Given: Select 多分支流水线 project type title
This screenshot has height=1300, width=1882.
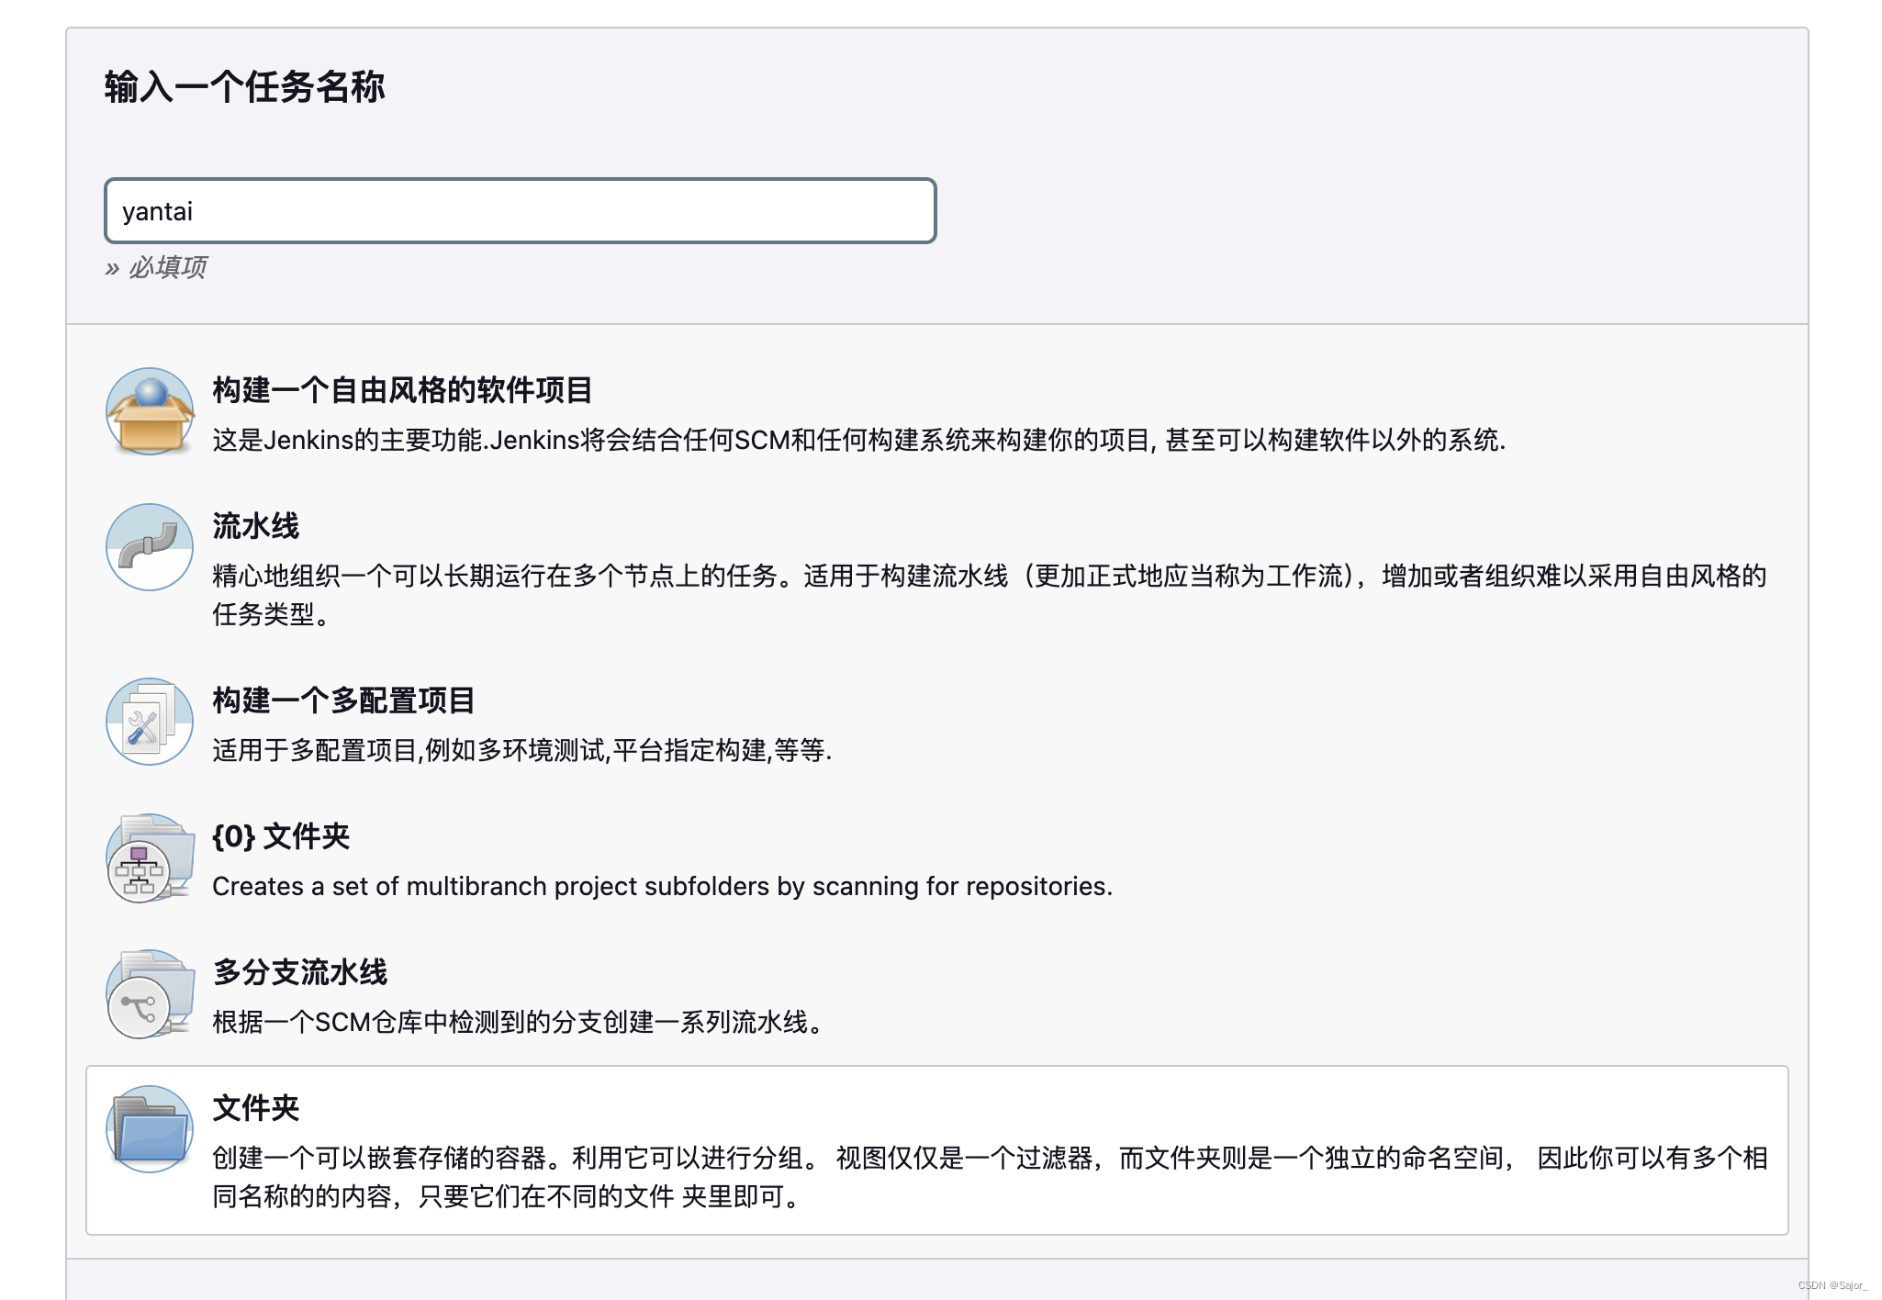Looking at the screenshot, I should [299, 972].
